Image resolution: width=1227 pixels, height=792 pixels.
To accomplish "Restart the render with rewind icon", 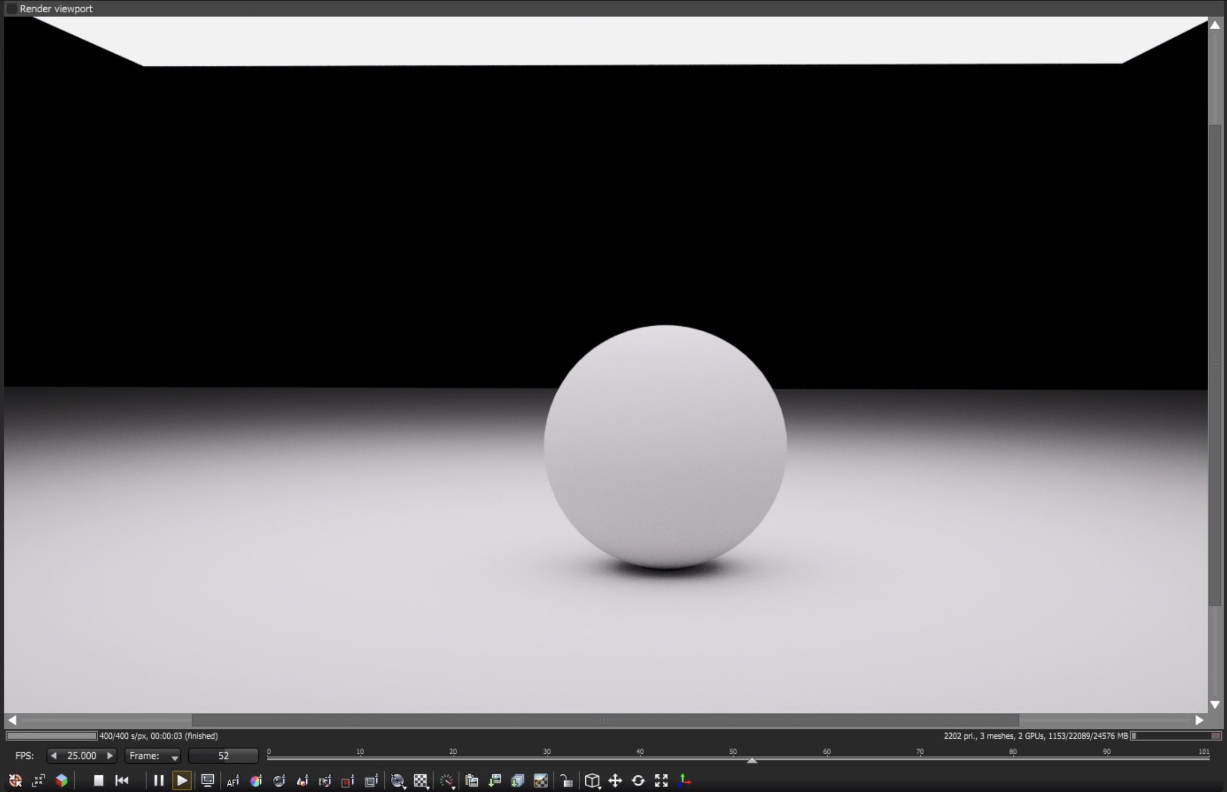I will point(122,780).
